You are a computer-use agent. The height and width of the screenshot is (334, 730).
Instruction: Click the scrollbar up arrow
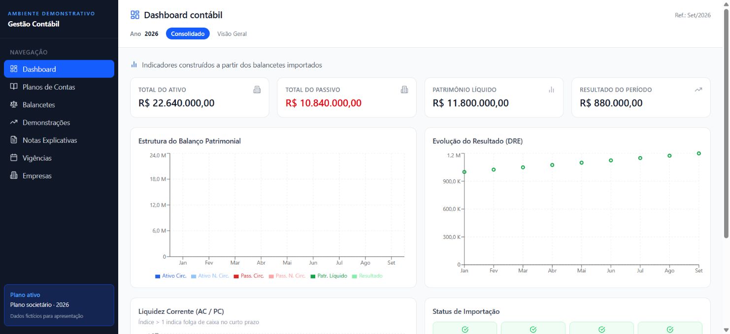pyautogui.click(x=725, y=4)
